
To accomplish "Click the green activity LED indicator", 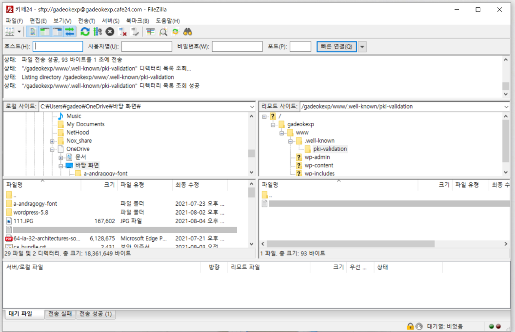I will (x=492, y=326).
